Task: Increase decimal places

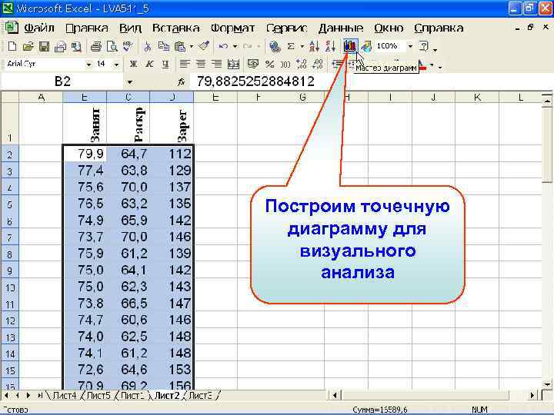Action: [x=302, y=64]
